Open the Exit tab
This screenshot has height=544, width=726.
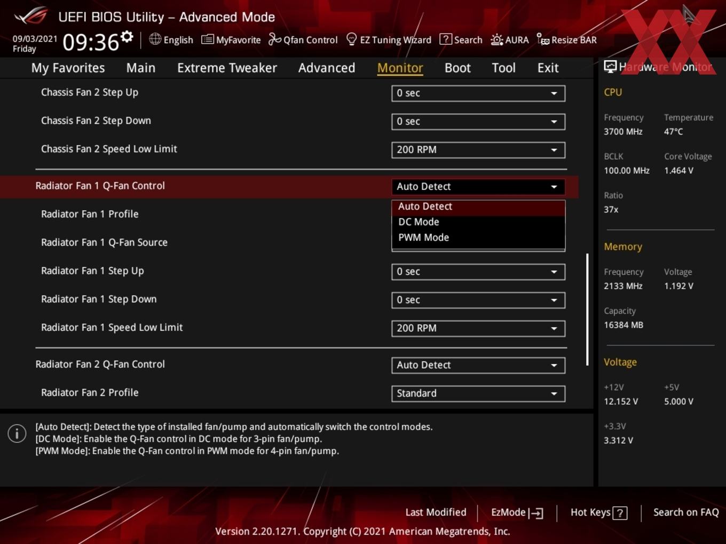548,68
